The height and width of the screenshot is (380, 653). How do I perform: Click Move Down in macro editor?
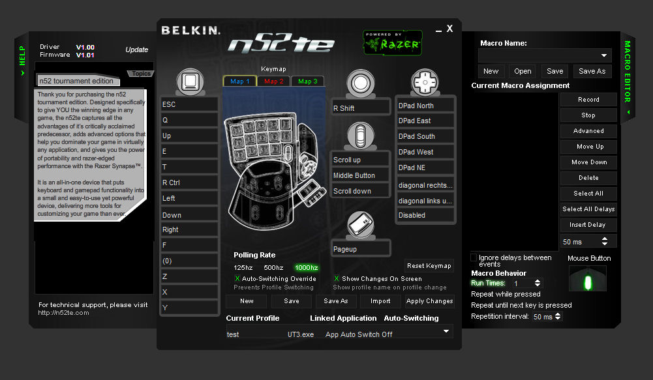coord(588,162)
